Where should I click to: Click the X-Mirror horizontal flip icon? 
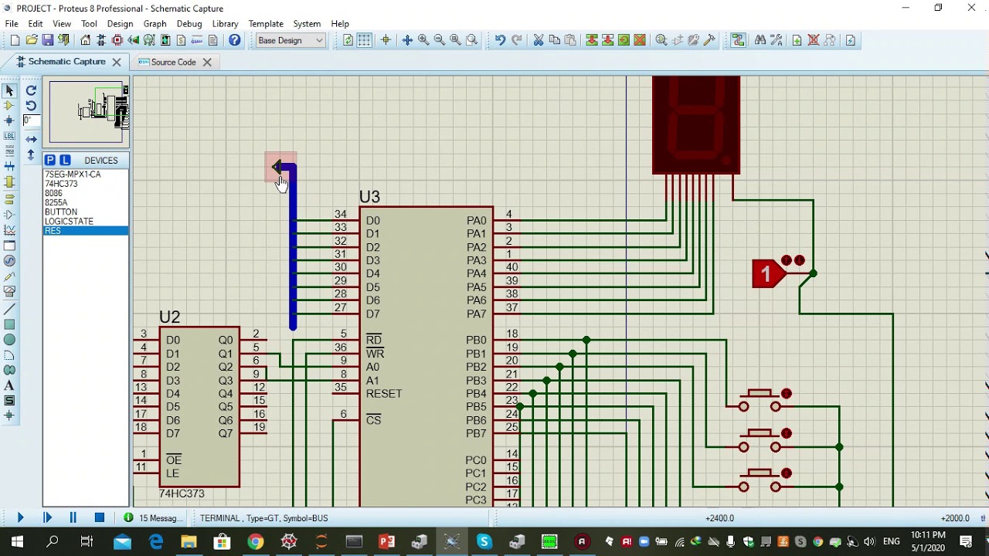pos(31,140)
